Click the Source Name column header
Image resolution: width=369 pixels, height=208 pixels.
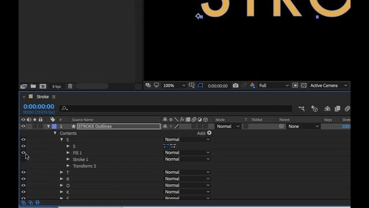[82, 120]
